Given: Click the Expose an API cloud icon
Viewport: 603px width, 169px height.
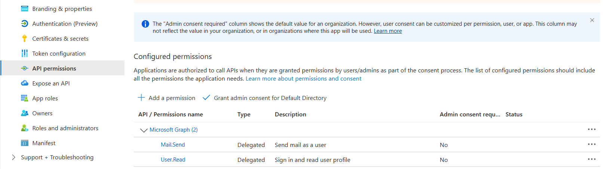Looking at the screenshot, I should click(x=25, y=83).
